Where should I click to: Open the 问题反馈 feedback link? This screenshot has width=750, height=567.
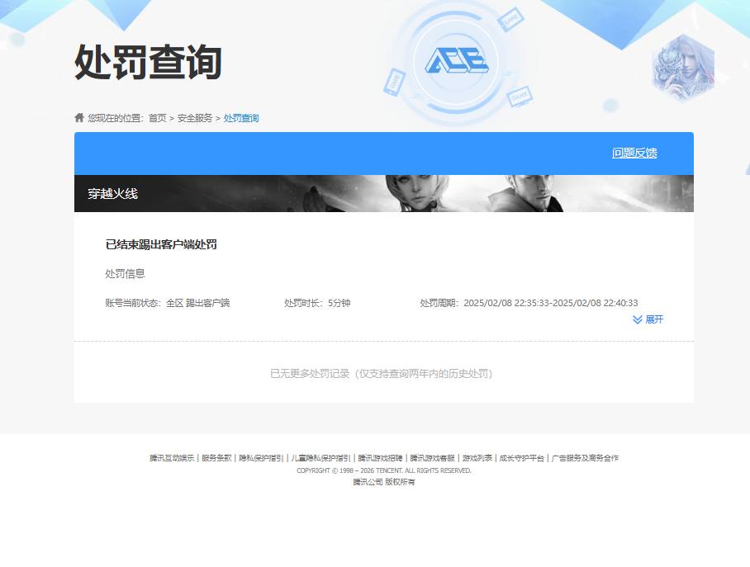[x=634, y=153]
